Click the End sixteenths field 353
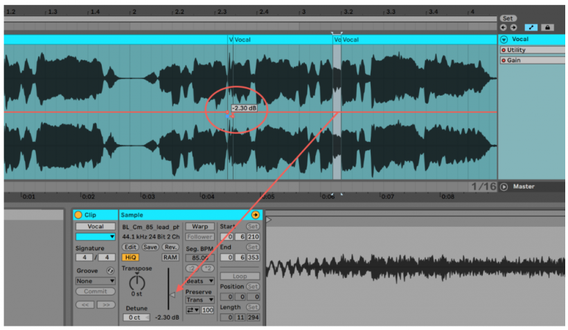Screen dimensions: 568x330 click(x=253, y=257)
